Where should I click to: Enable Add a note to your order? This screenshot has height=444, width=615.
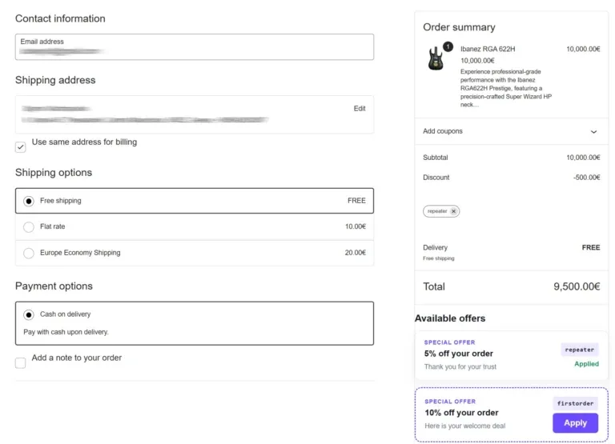20,363
